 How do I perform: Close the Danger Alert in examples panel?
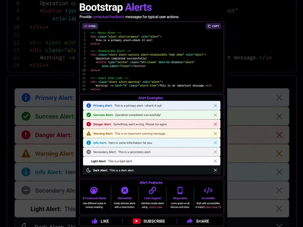click(215, 124)
